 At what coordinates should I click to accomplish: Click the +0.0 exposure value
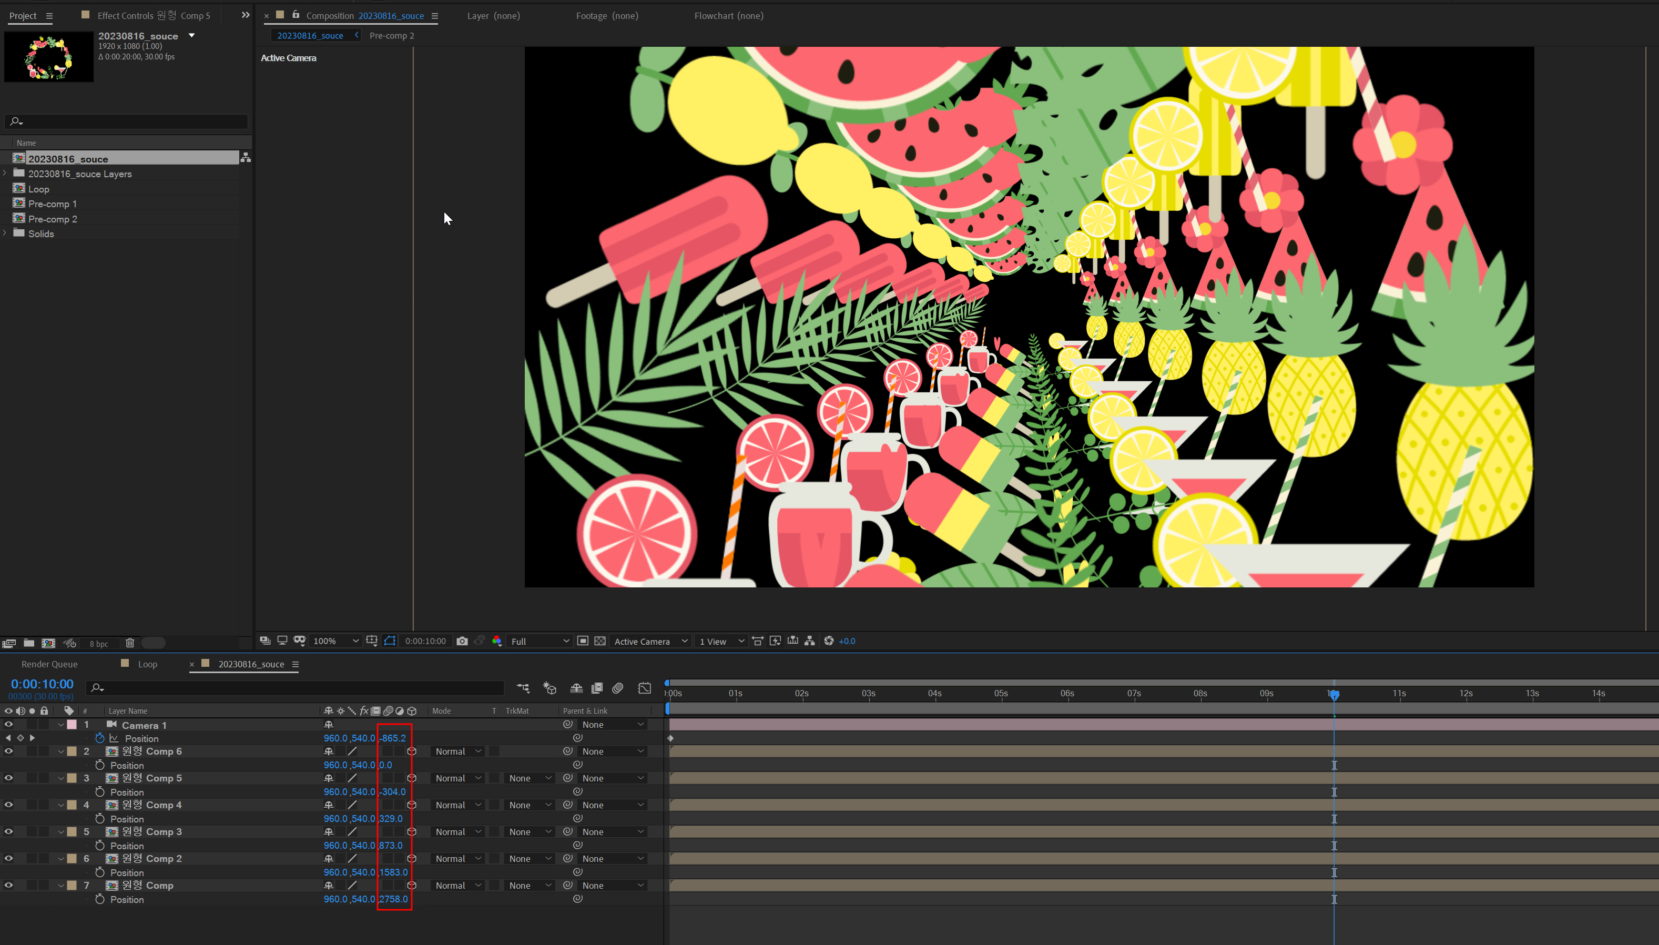(x=847, y=641)
